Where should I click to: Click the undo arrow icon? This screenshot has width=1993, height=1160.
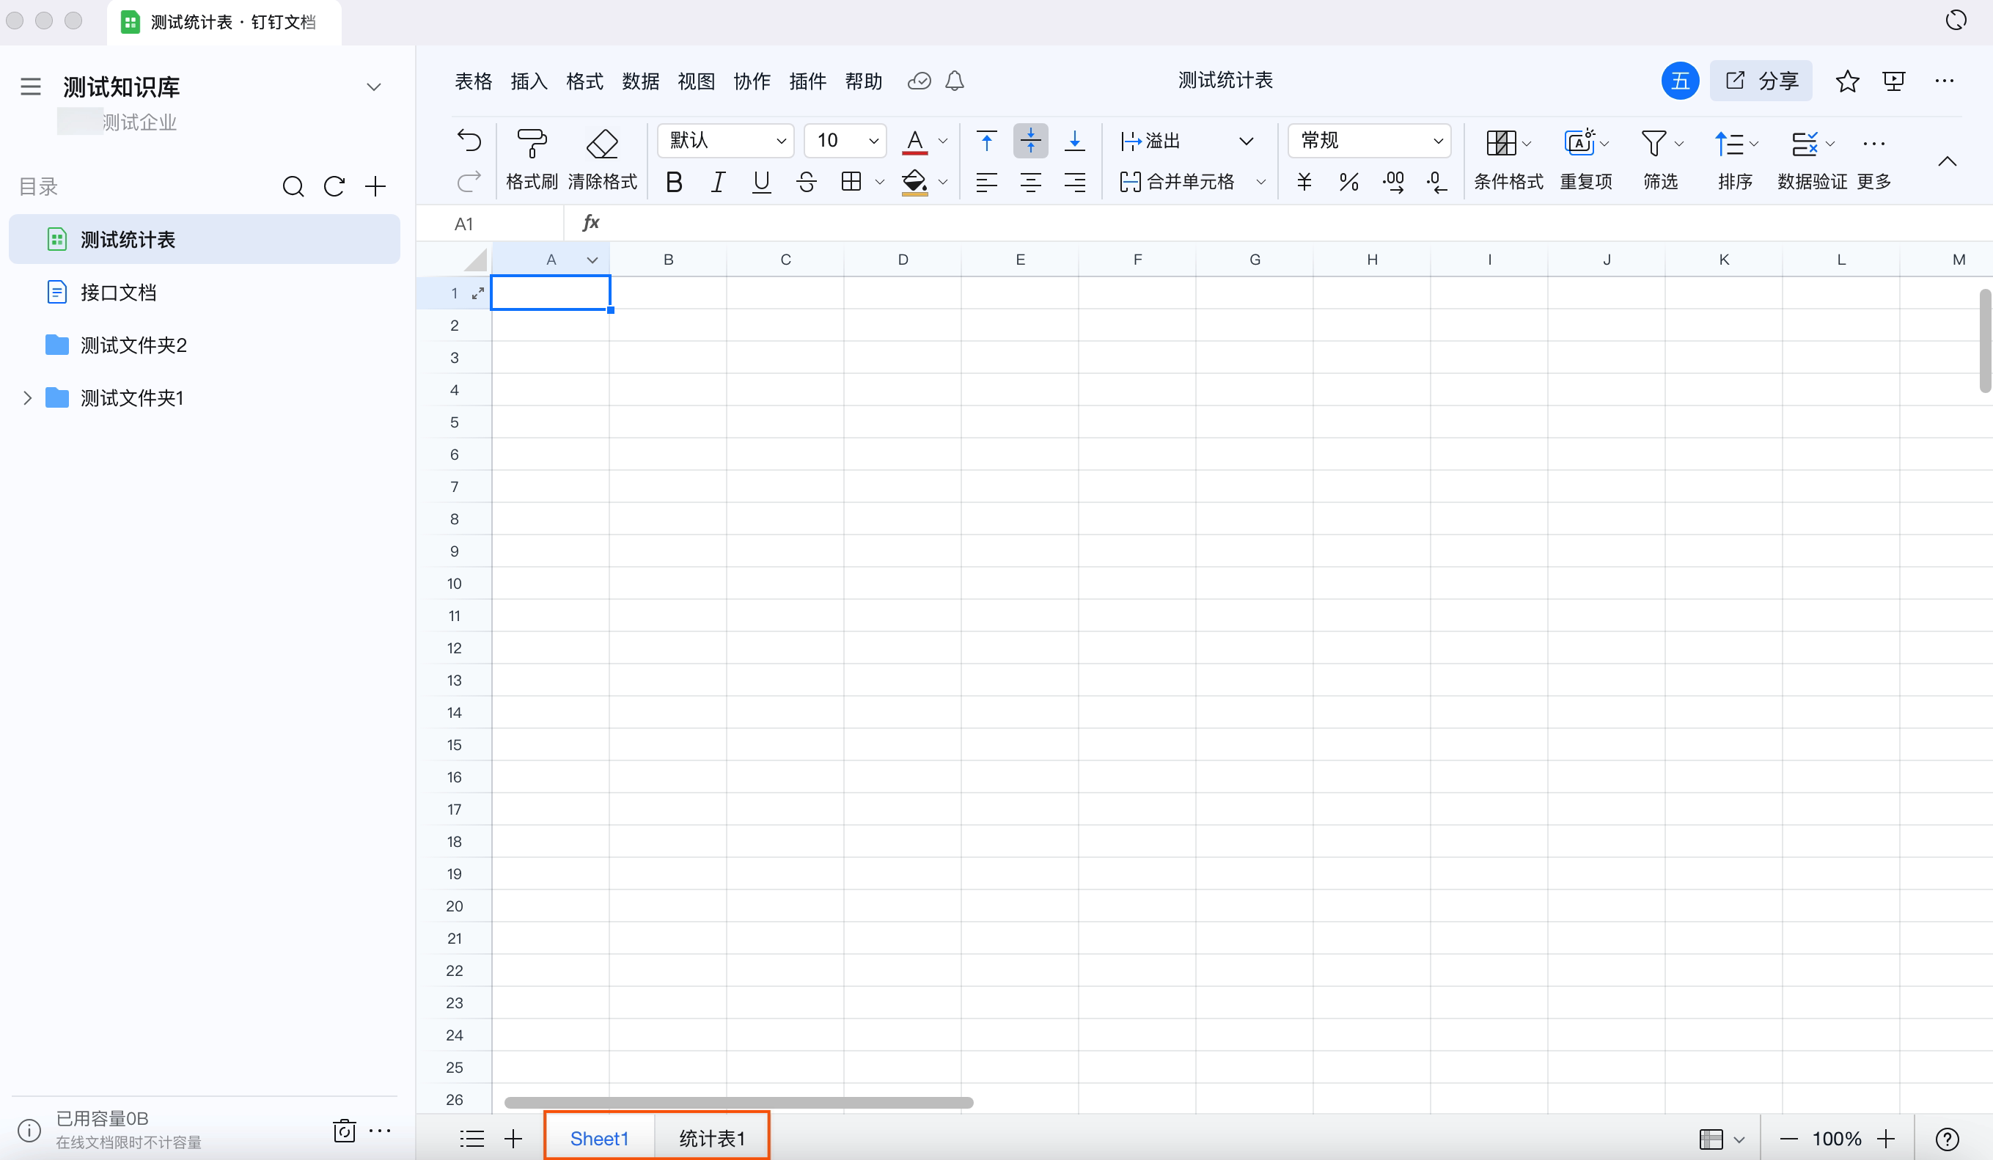pos(469,141)
